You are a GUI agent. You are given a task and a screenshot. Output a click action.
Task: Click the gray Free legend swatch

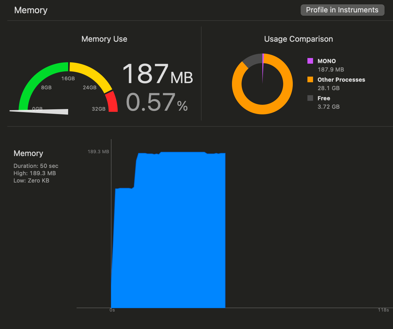pyautogui.click(x=310, y=98)
